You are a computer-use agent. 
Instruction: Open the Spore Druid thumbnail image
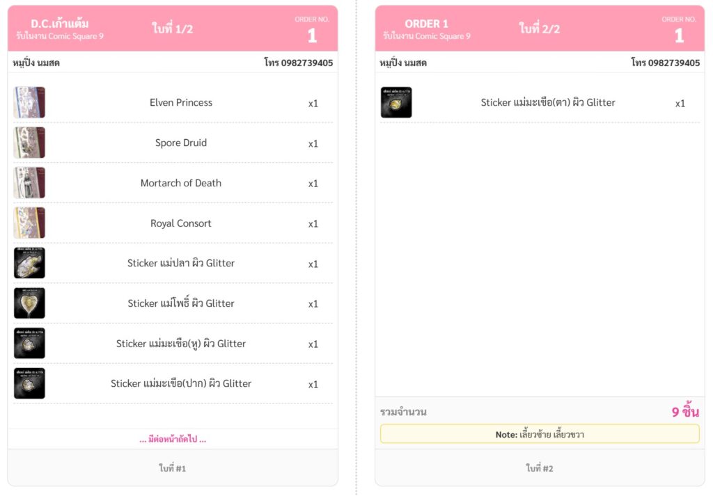pos(29,143)
